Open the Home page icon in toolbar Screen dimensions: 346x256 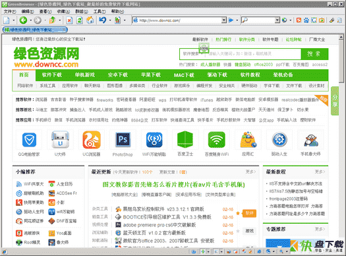90,20
